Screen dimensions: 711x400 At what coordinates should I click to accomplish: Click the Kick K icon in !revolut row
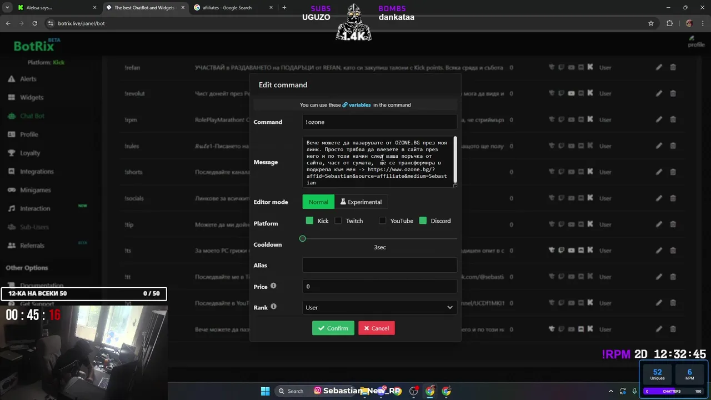[x=590, y=93]
